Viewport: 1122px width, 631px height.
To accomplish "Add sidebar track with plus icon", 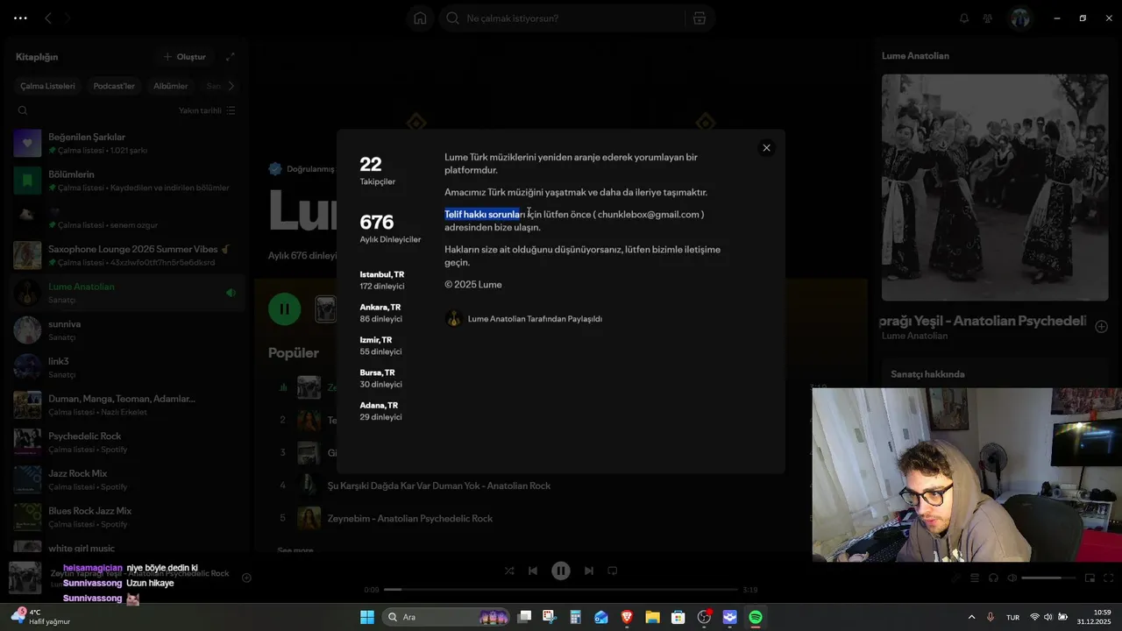I will (x=1101, y=326).
